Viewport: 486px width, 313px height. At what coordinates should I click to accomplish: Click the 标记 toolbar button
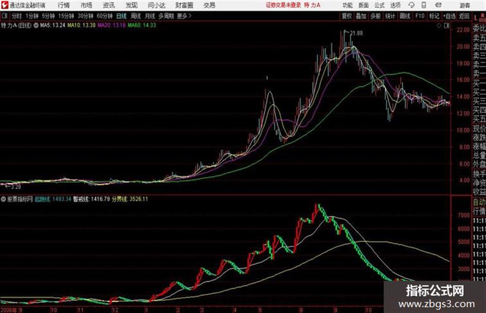pyautogui.click(x=434, y=16)
